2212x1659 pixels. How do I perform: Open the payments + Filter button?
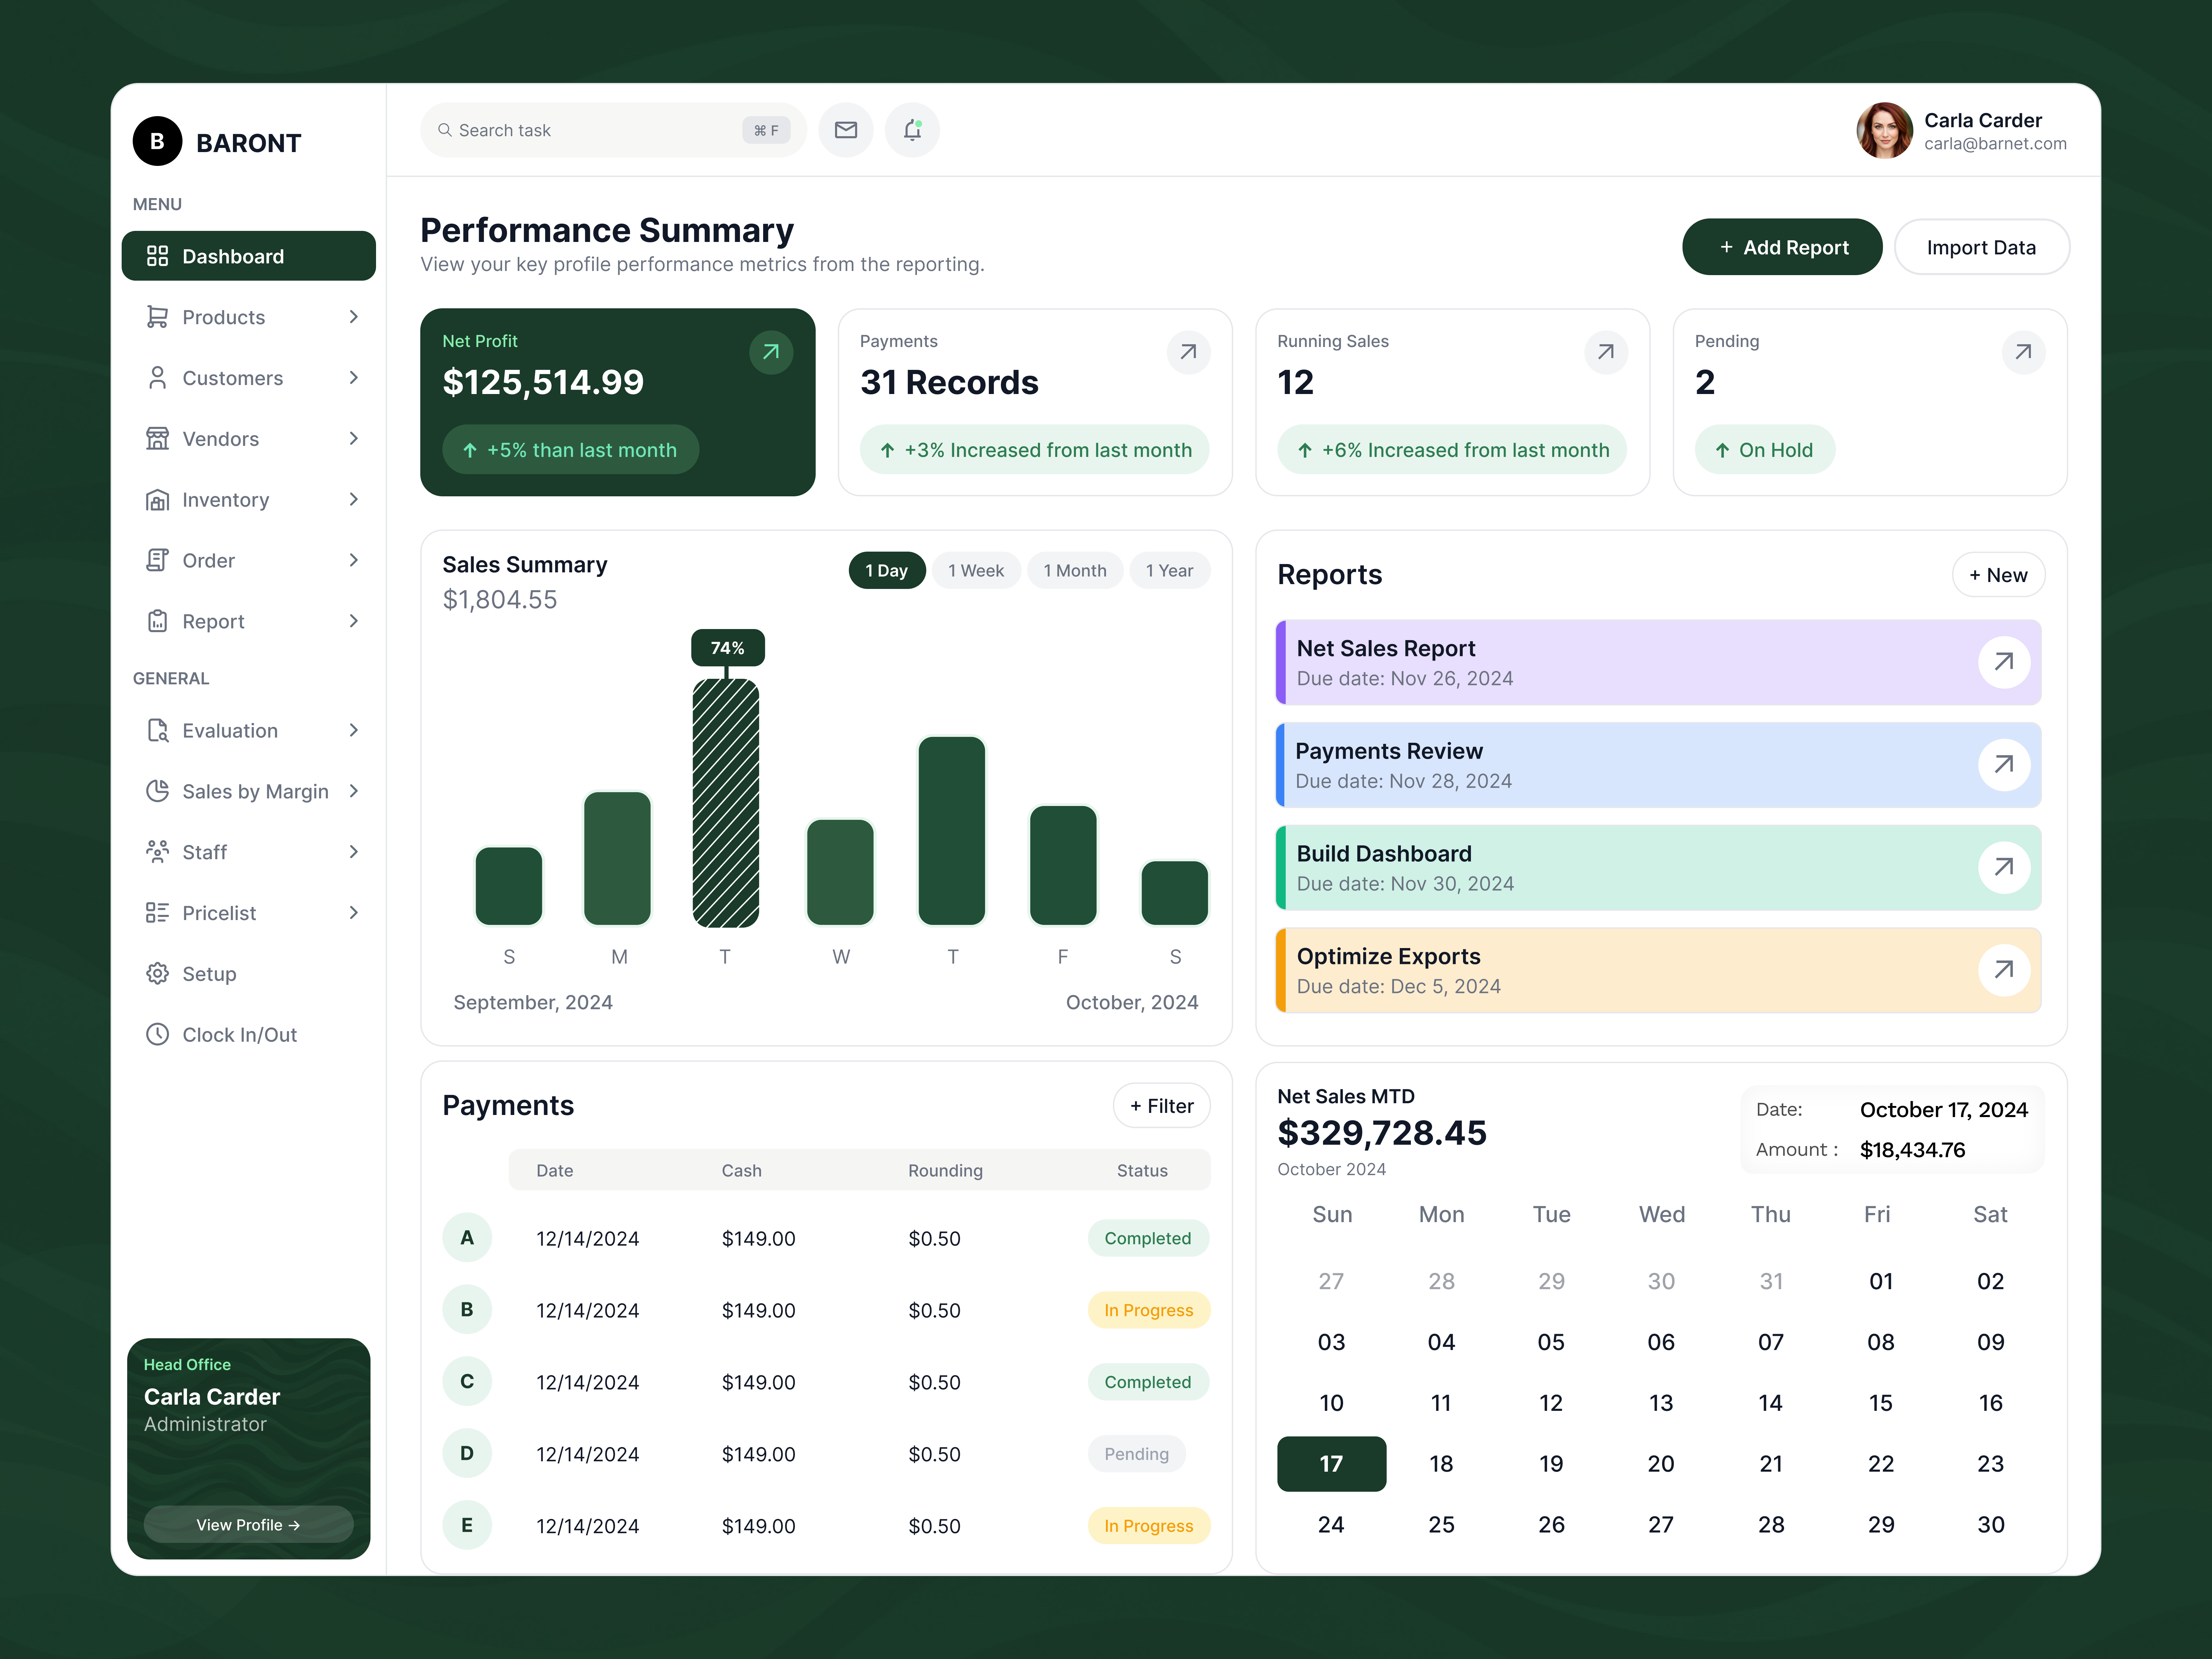pos(1162,1106)
